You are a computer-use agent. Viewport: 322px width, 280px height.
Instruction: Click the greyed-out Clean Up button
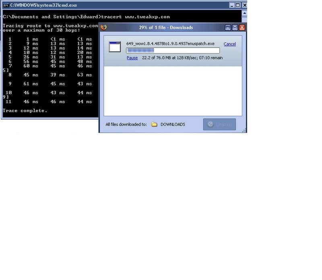pyautogui.click(x=219, y=124)
